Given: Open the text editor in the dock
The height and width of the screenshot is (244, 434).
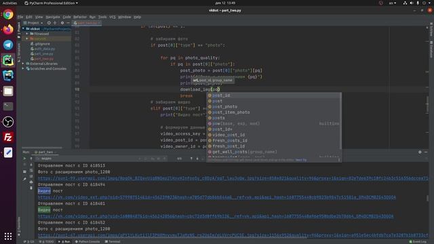Looking at the screenshot, I should tap(8, 152).
